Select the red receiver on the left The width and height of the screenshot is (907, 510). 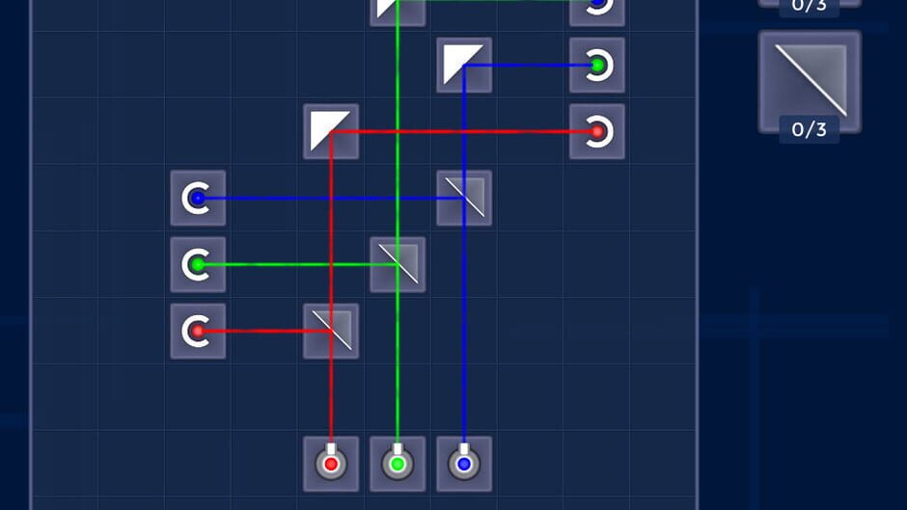198,331
